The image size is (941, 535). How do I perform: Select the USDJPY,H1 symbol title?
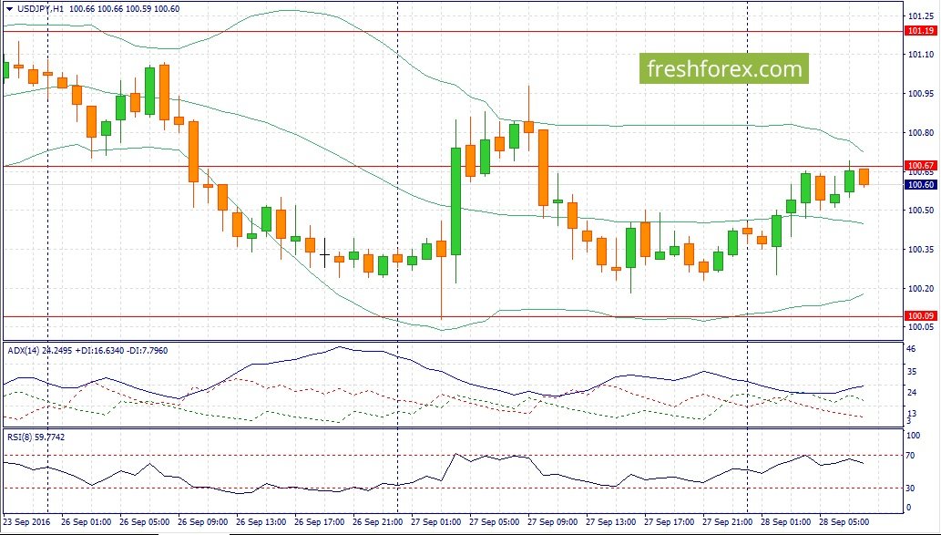click(39, 9)
